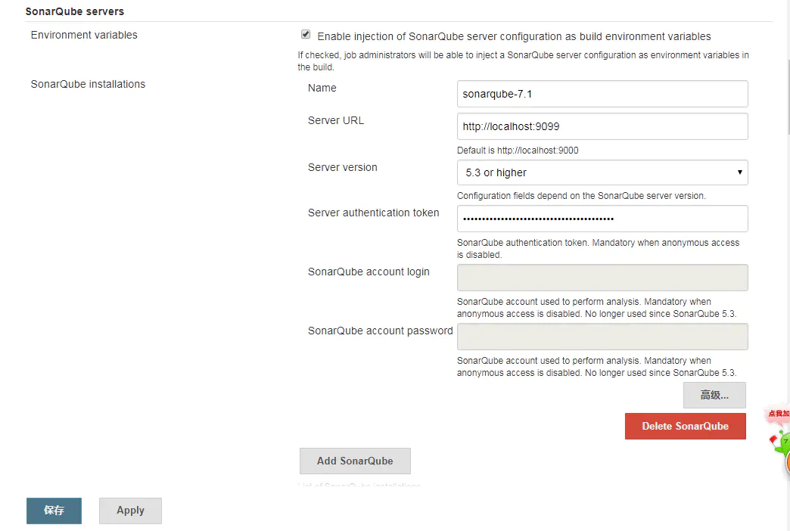Open advanced options with 高级 button

coord(714,395)
